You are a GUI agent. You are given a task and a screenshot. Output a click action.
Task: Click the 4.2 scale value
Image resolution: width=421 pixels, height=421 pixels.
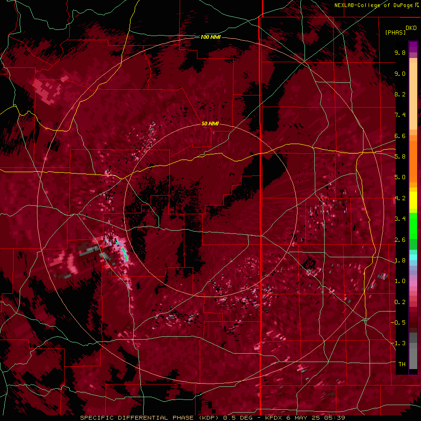coord(400,198)
